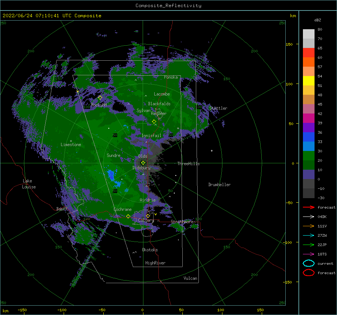Click the Didsbury label
The width and height of the screenshot is (337, 315).
141,168
